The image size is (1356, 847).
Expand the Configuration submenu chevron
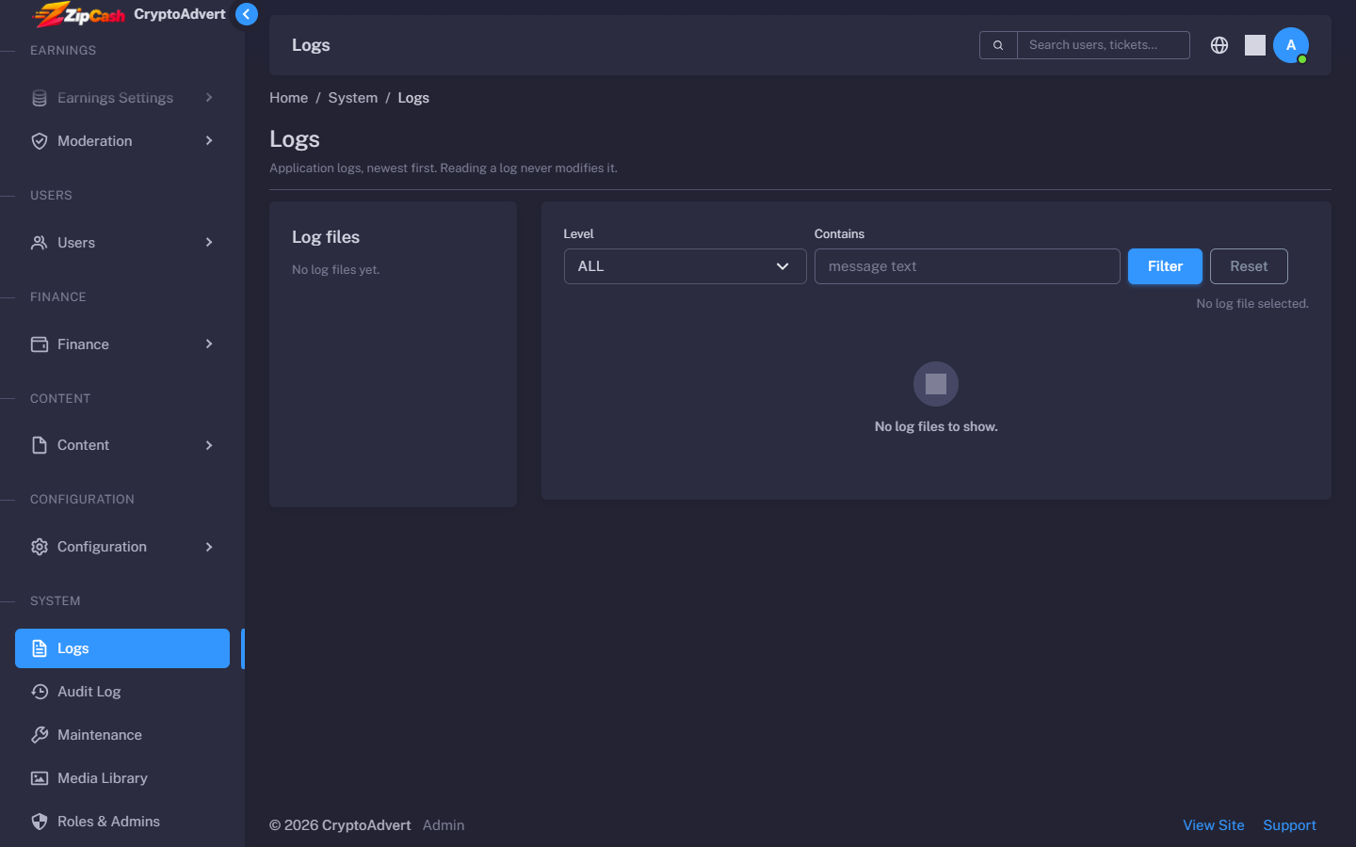click(x=209, y=547)
